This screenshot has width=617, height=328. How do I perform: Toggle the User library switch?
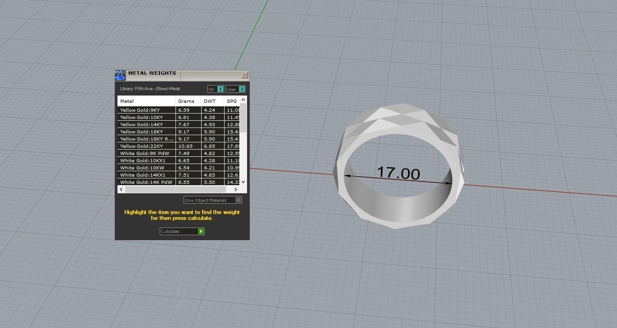pyautogui.click(x=235, y=89)
